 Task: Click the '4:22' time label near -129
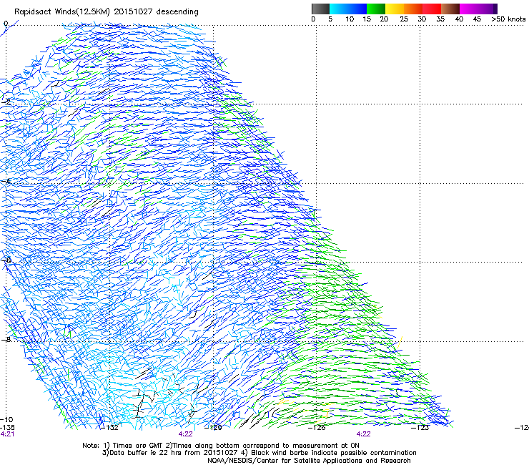(x=186, y=434)
